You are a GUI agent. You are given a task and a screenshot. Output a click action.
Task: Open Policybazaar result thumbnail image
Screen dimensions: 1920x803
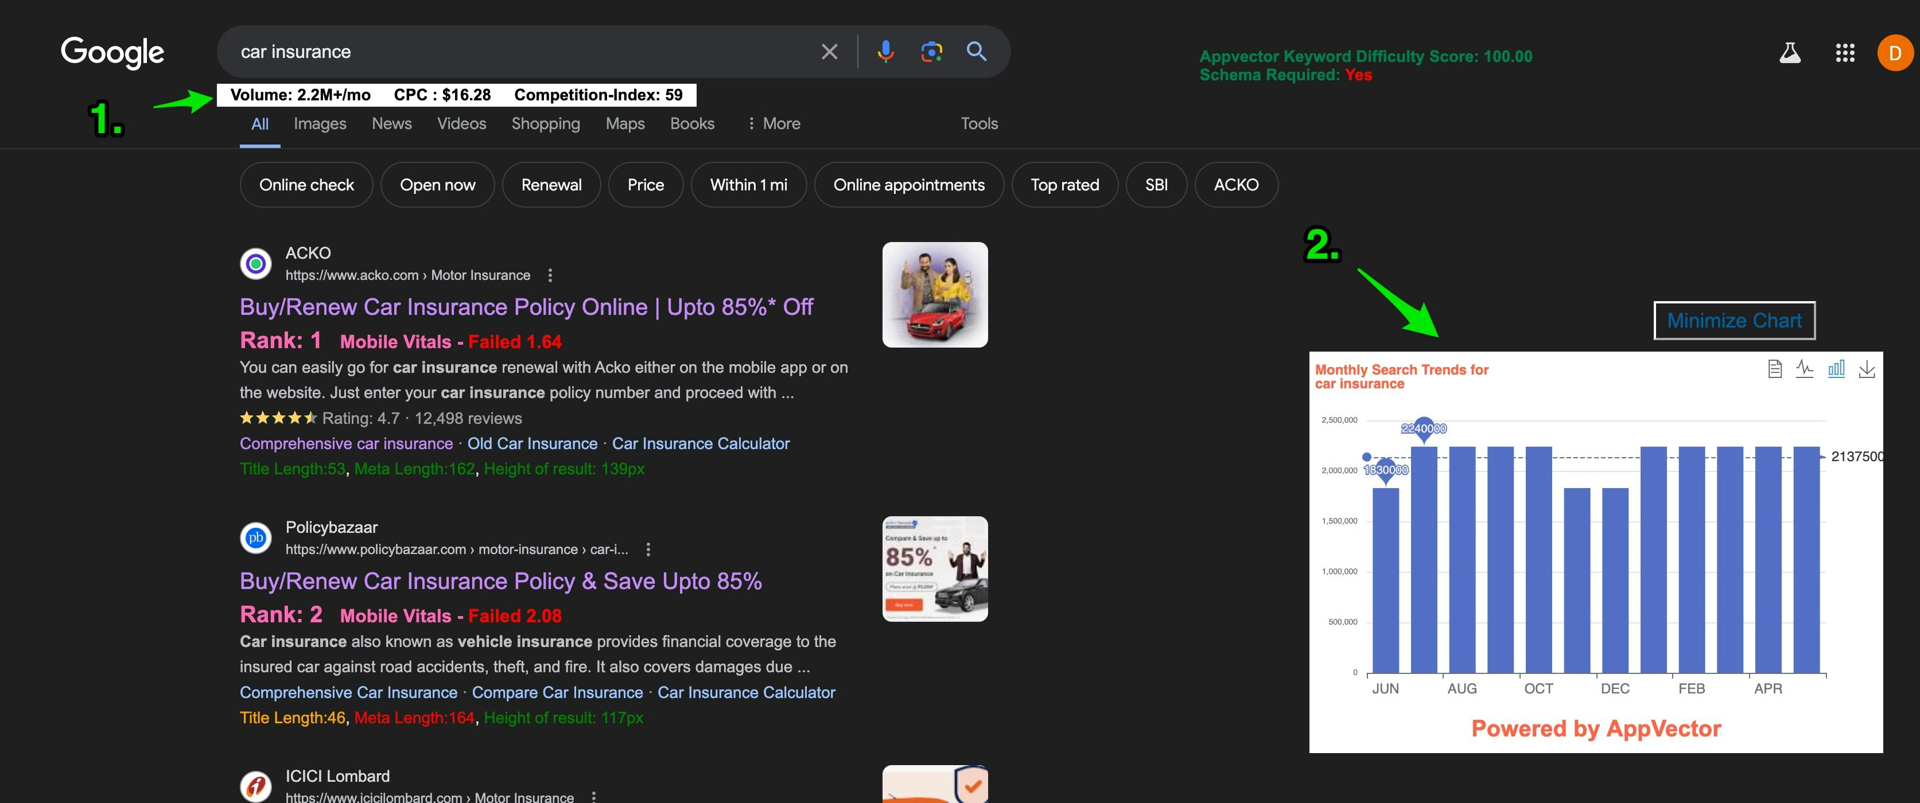935,568
